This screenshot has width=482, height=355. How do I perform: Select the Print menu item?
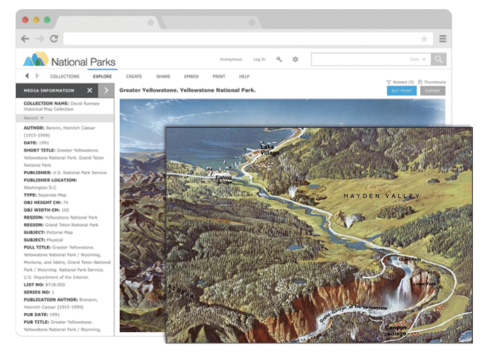tap(218, 77)
